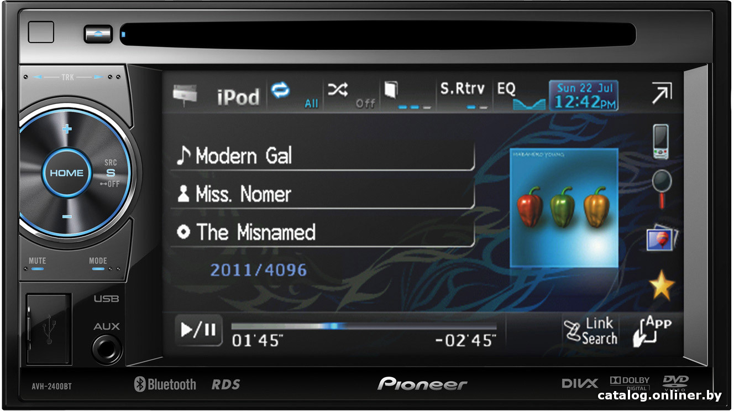Screen dimensions: 734x411
Task: Lower the volume with the minus button
Action: tap(67, 216)
